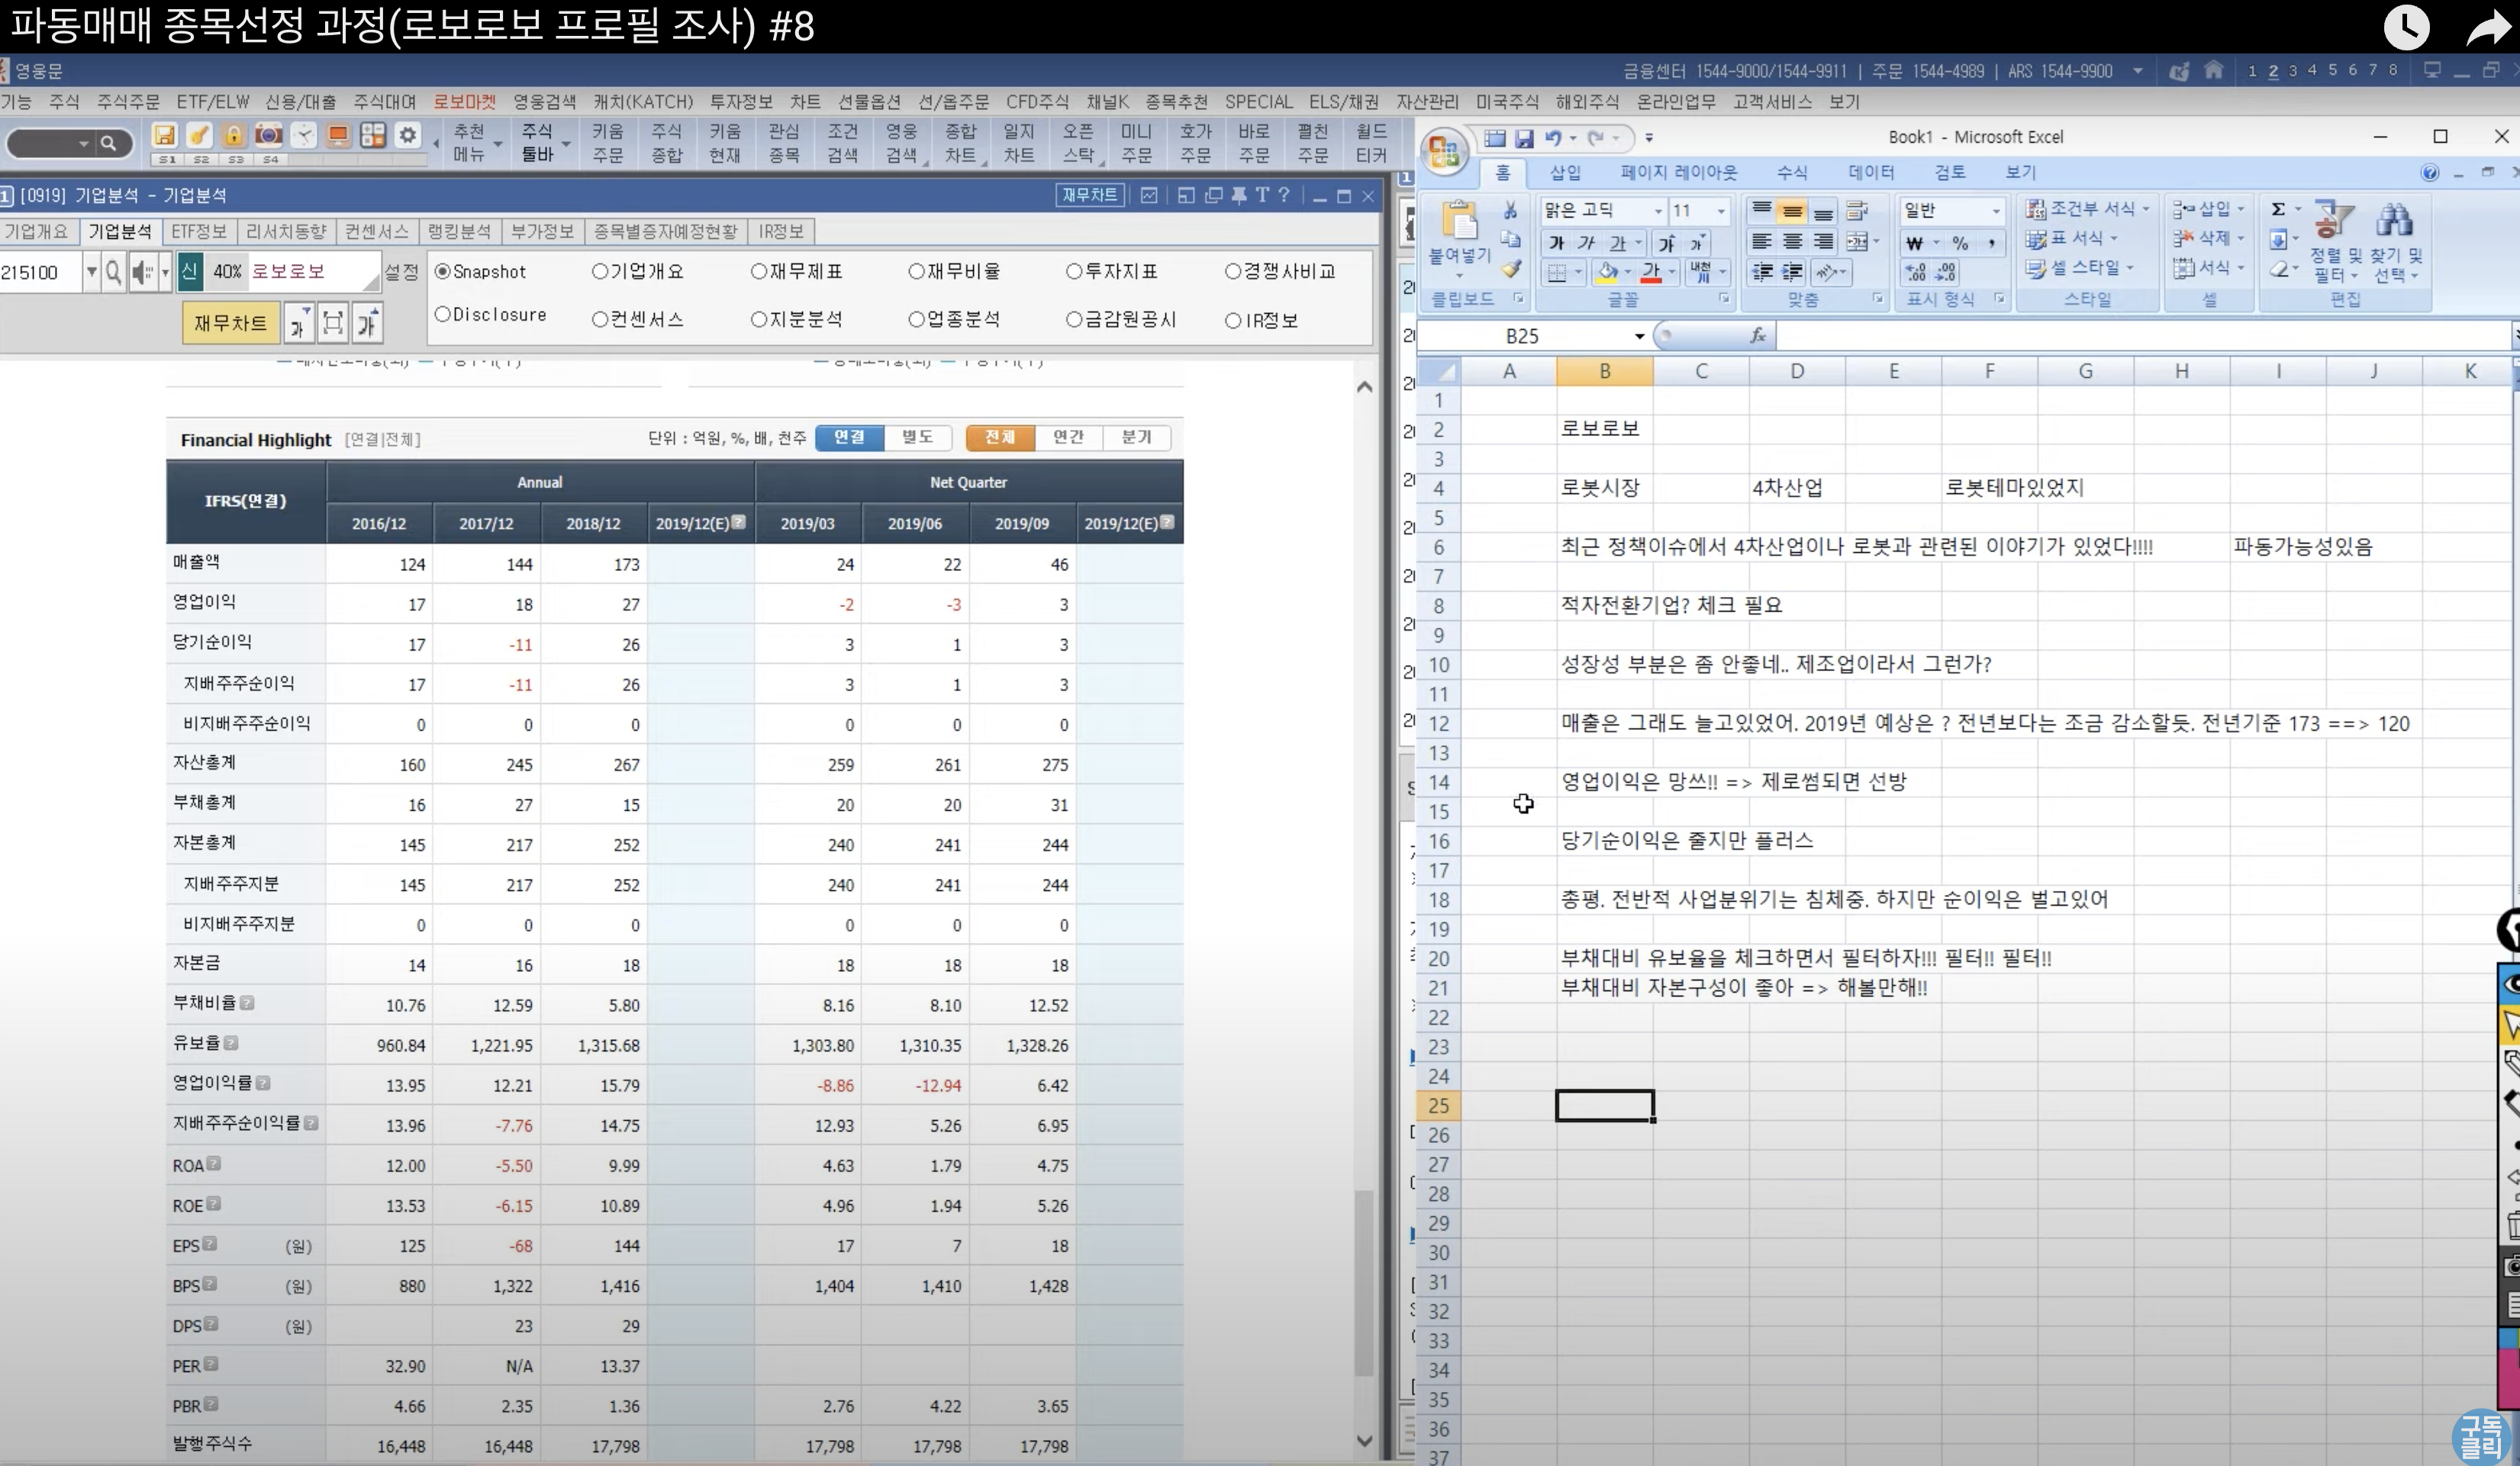Click Excel's Format Painter brush icon
Image resolution: width=2520 pixels, height=1466 pixels.
1511,270
